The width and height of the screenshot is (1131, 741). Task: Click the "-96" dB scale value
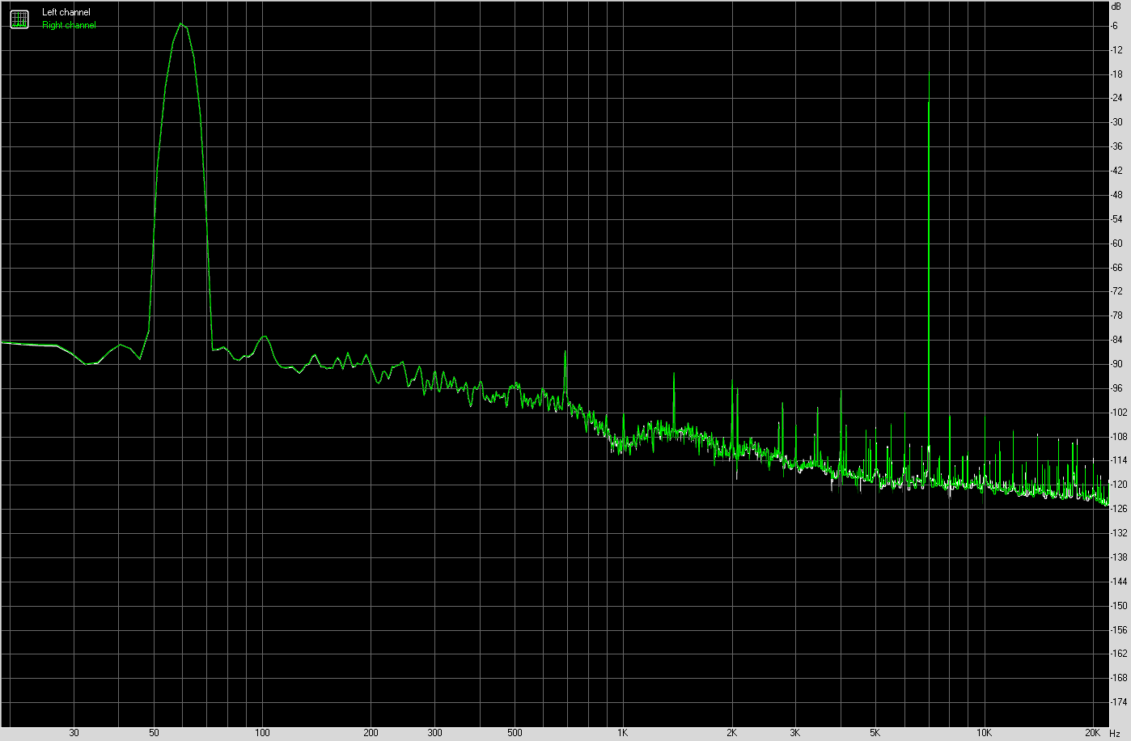(1117, 388)
